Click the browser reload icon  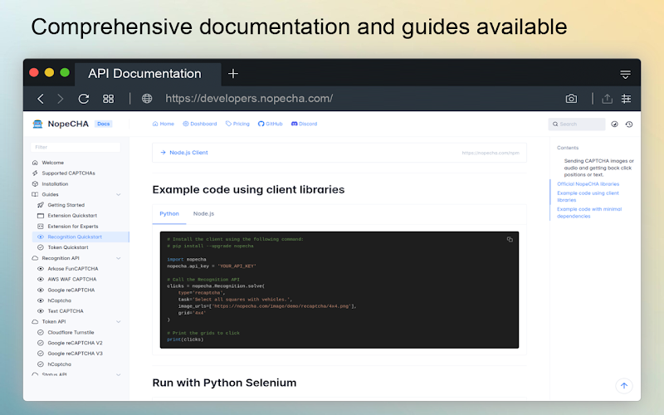tap(84, 99)
